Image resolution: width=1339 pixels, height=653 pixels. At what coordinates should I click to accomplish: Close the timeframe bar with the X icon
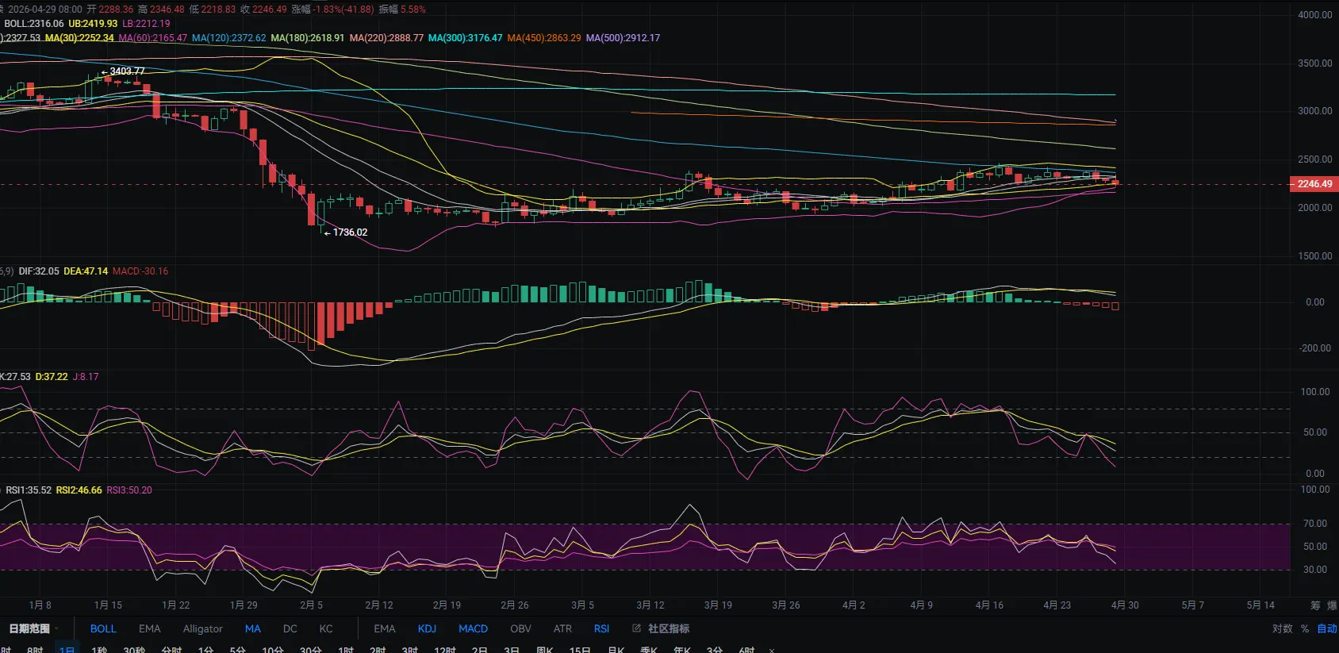[x=771, y=650]
